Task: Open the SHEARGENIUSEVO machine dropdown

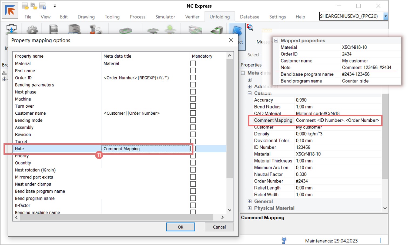Action: (386, 16)
